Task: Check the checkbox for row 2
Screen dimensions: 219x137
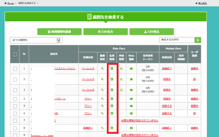Action: point(15,79)
